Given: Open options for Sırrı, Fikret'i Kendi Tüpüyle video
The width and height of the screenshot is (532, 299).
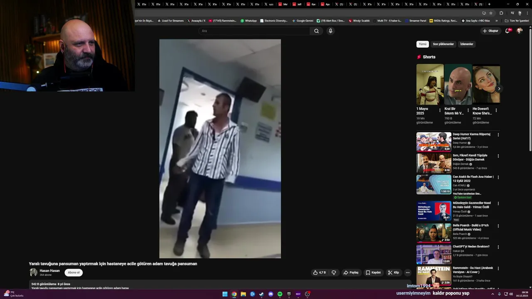Looking at the screenshot, I should tap(498, 156).
